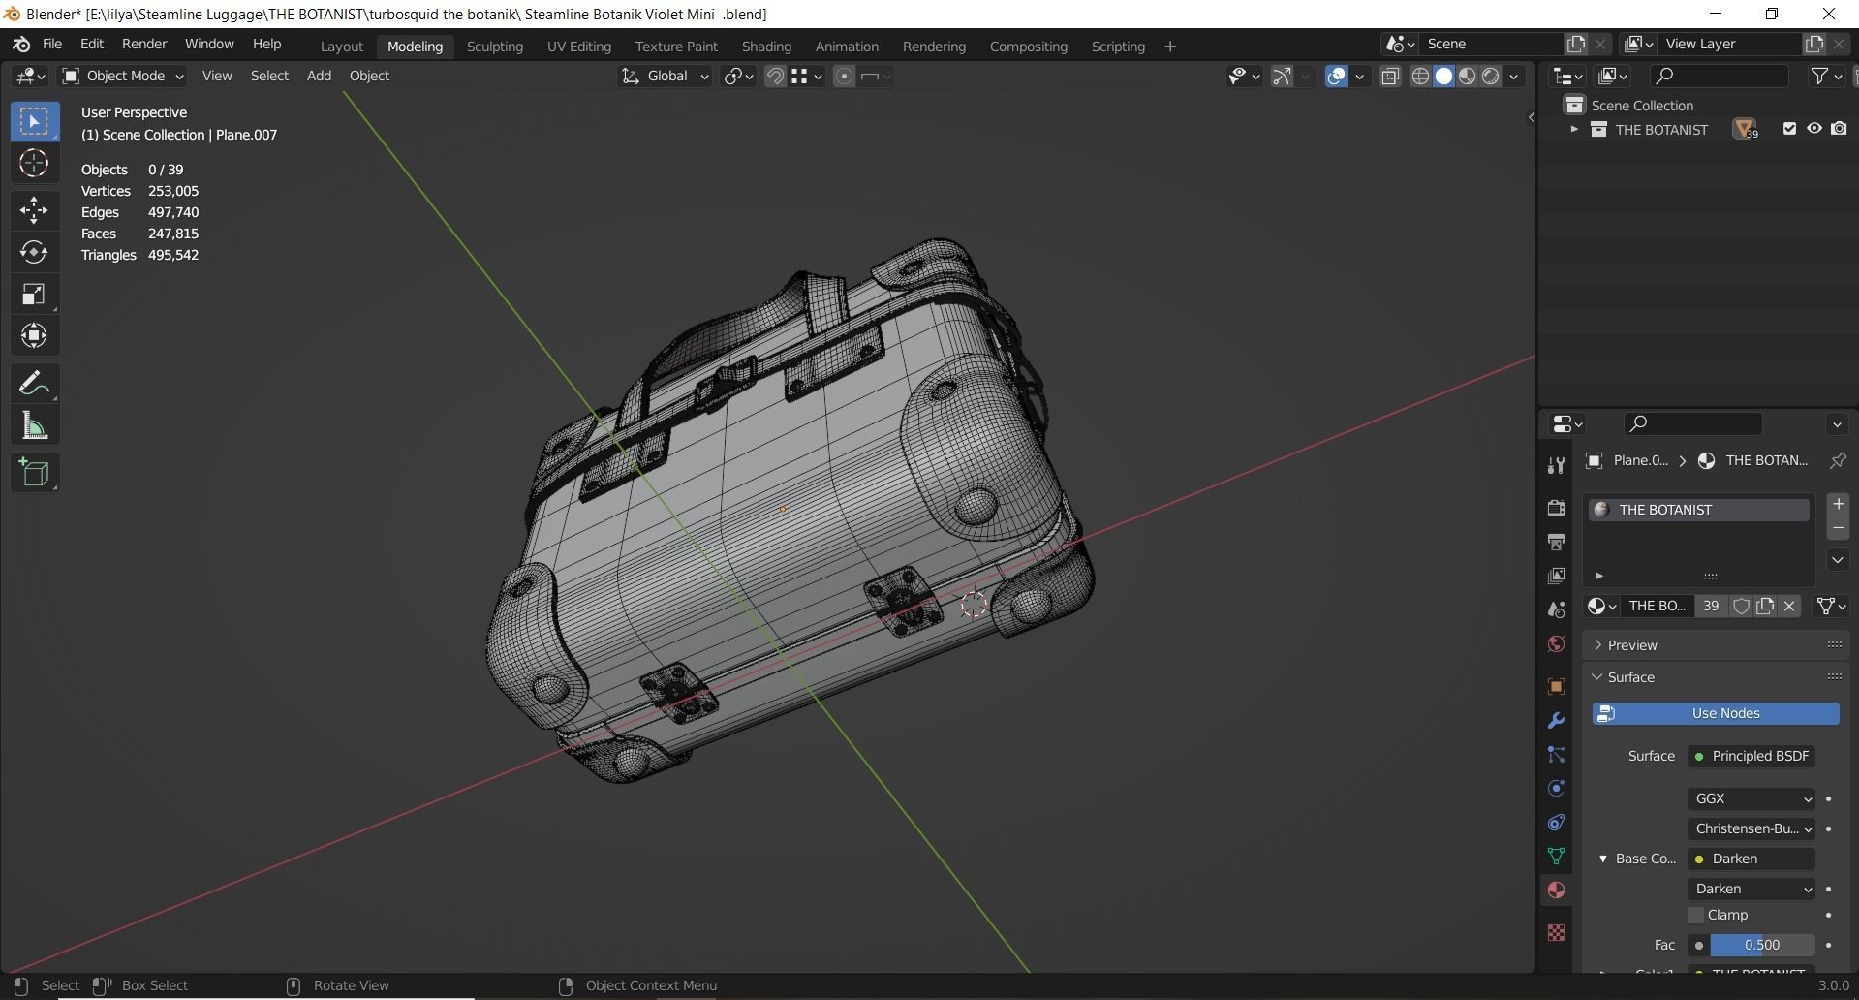Create new material copy icon
The height and width of the screenshot is (1000, 1859).
point(1765,607)
